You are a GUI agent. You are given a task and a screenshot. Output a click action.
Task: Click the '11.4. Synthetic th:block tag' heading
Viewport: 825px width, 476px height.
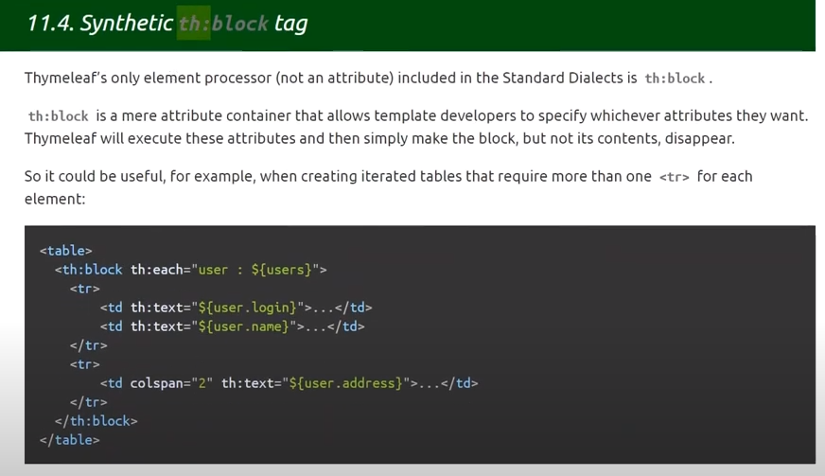point(167,23)
